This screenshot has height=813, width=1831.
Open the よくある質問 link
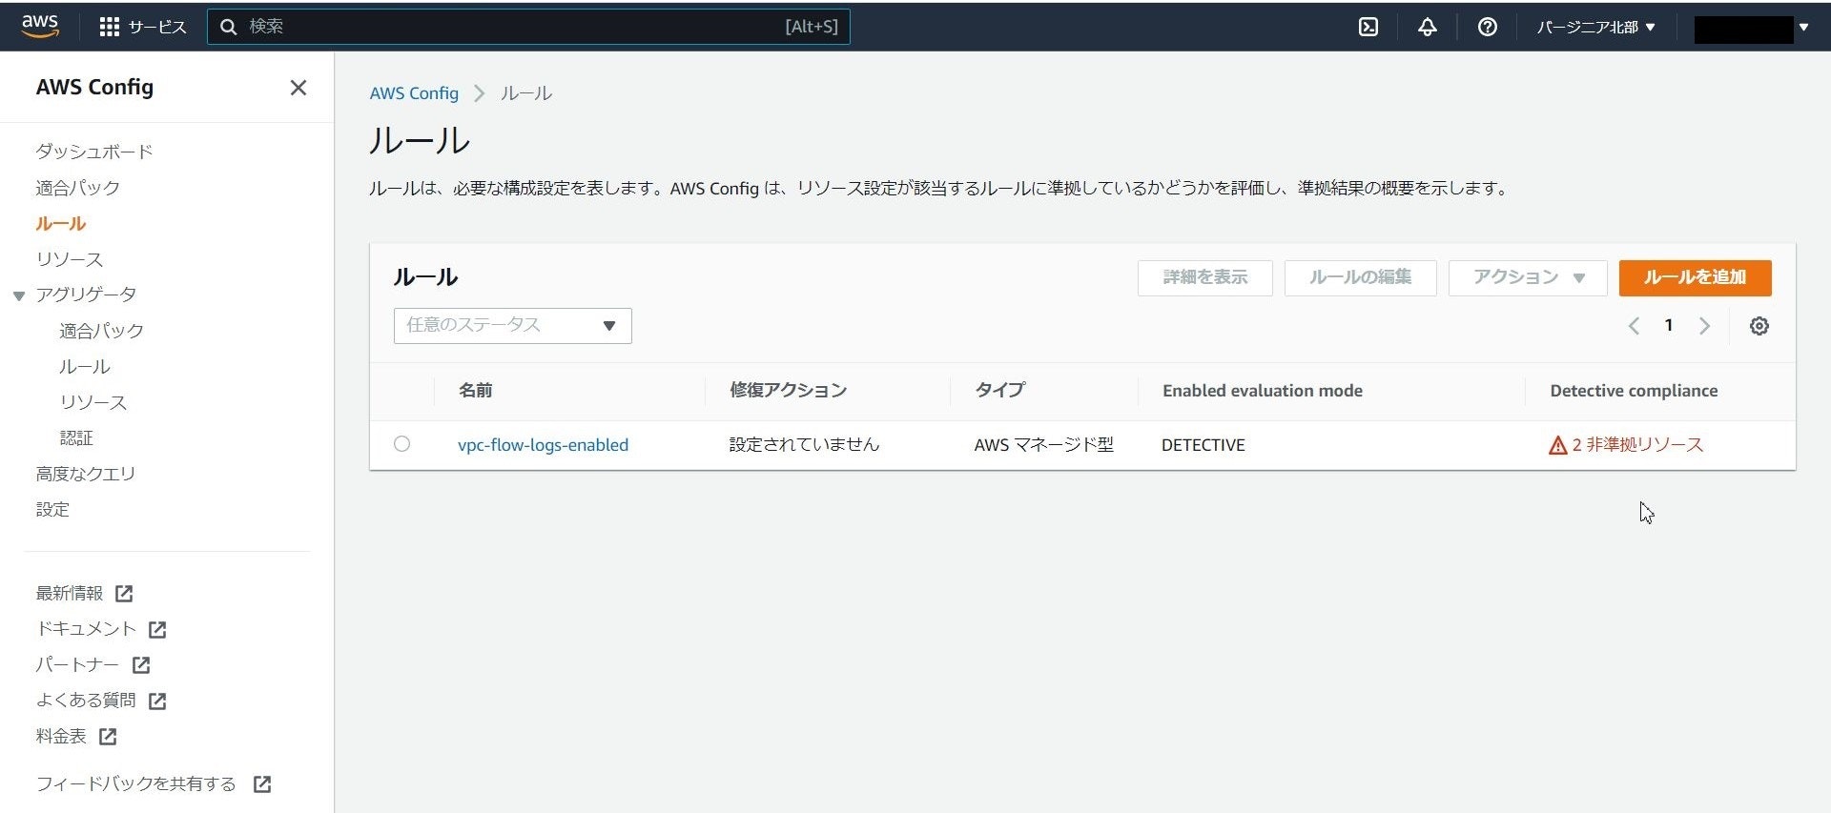click(86, 701)
